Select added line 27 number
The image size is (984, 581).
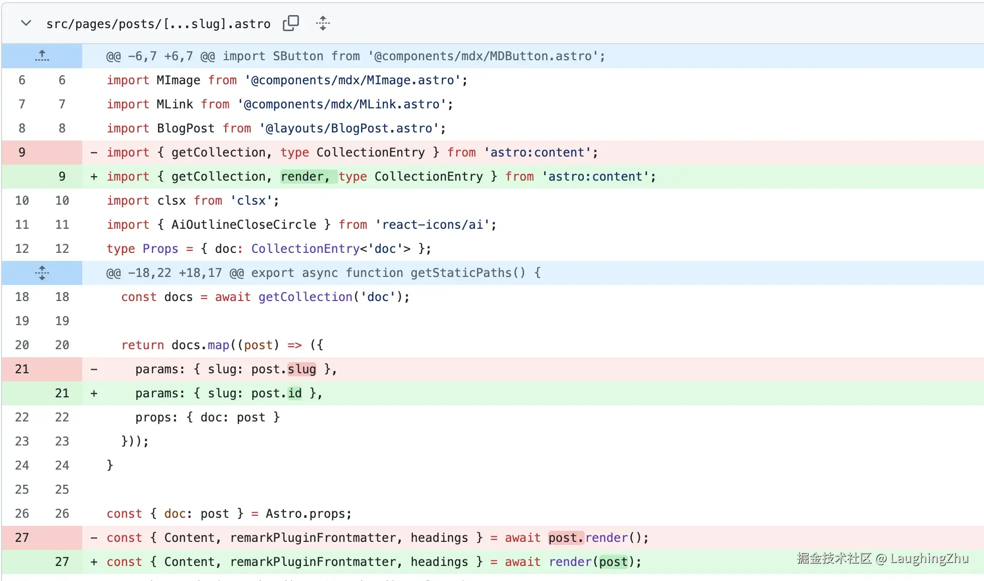click(62, 561)
